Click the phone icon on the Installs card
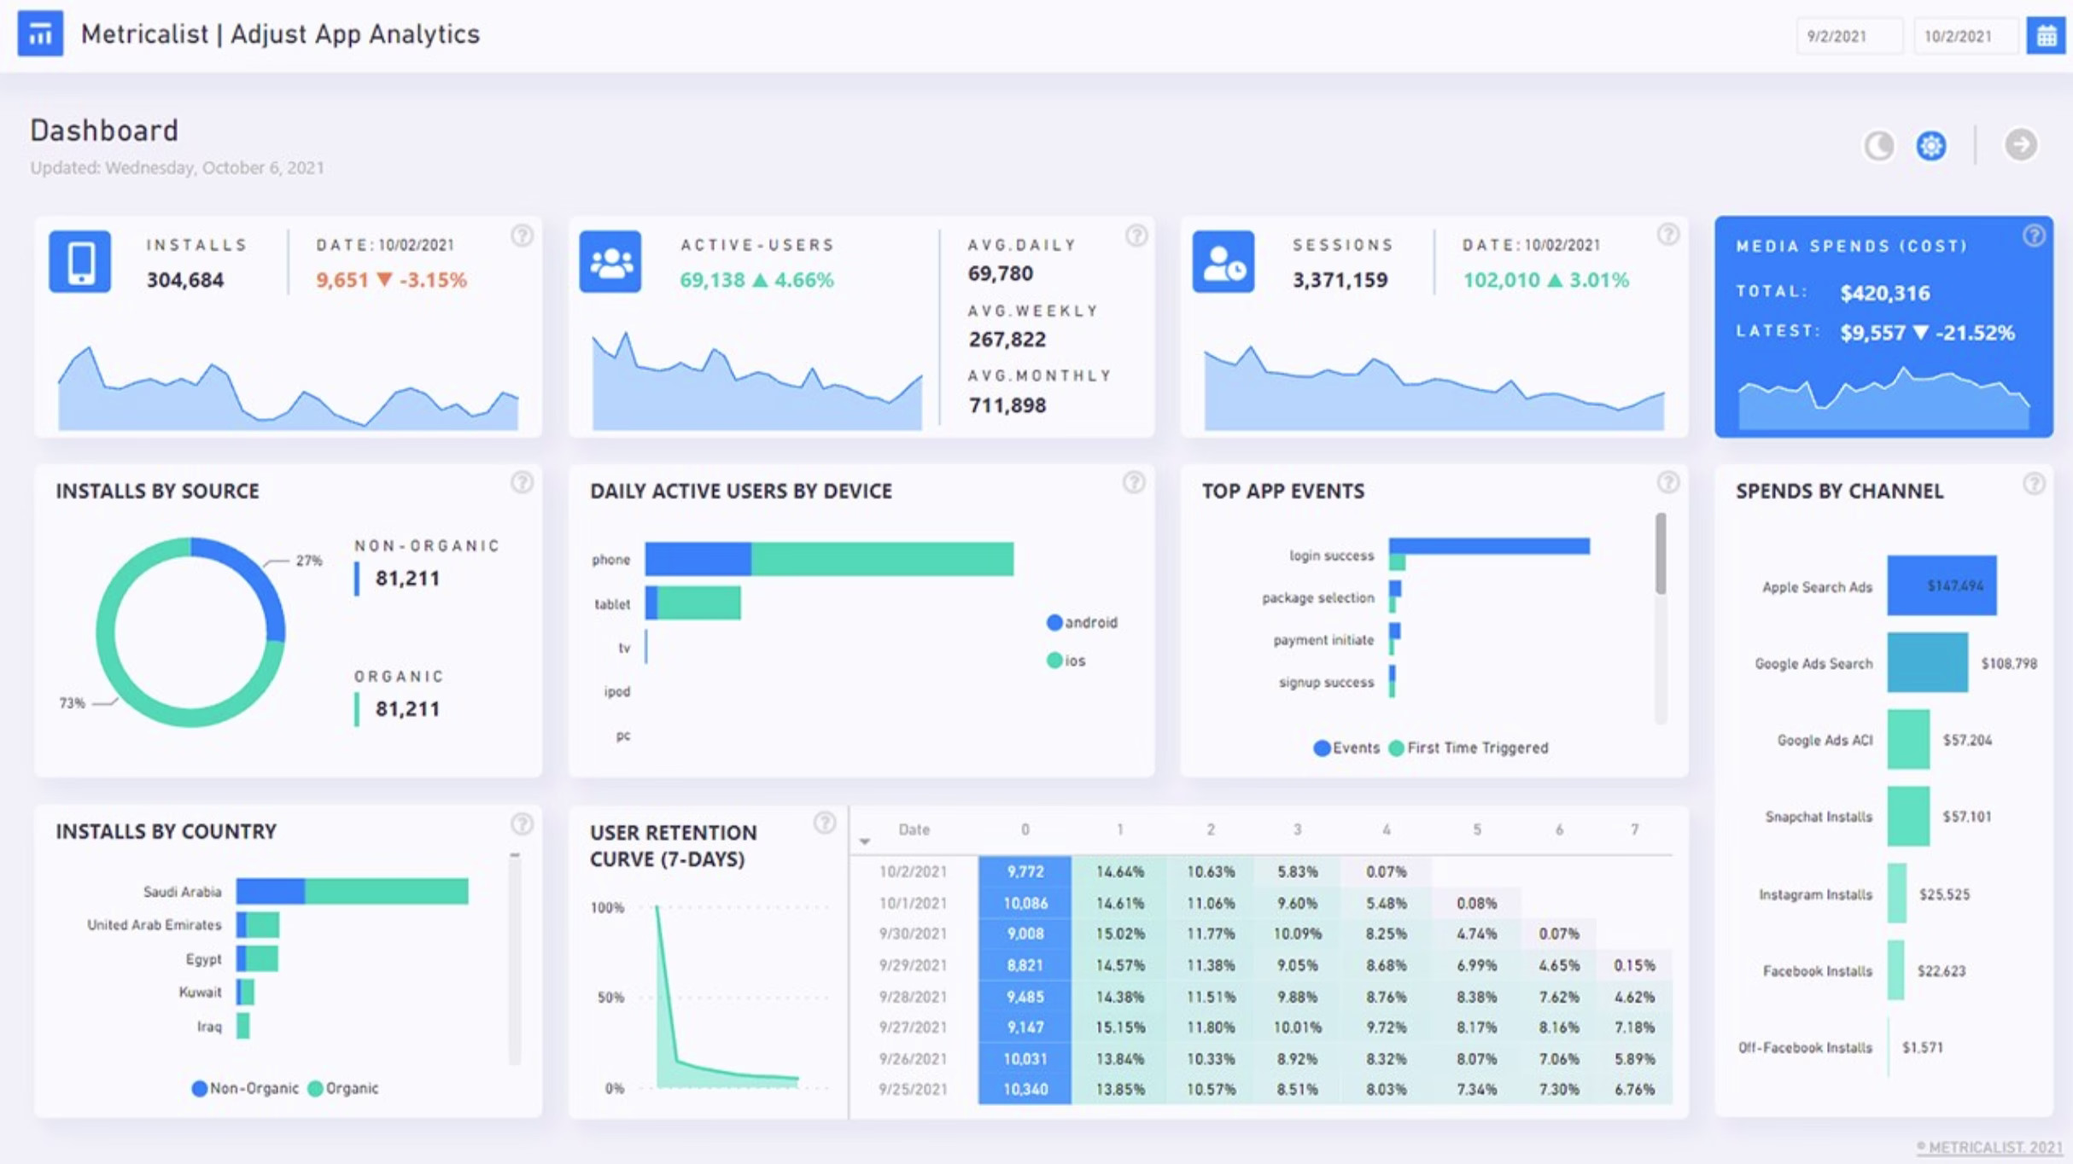Screen dimensions: 2073x1164 click(80, 262)
